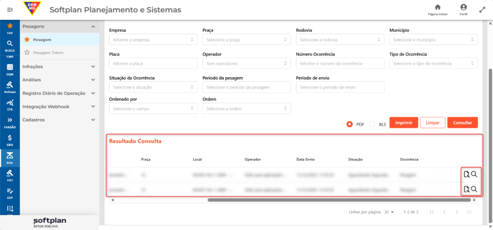The width and height of the screenshot is (493, 230).
Task: Open the Perfil user icon
Action: [463, 10]
